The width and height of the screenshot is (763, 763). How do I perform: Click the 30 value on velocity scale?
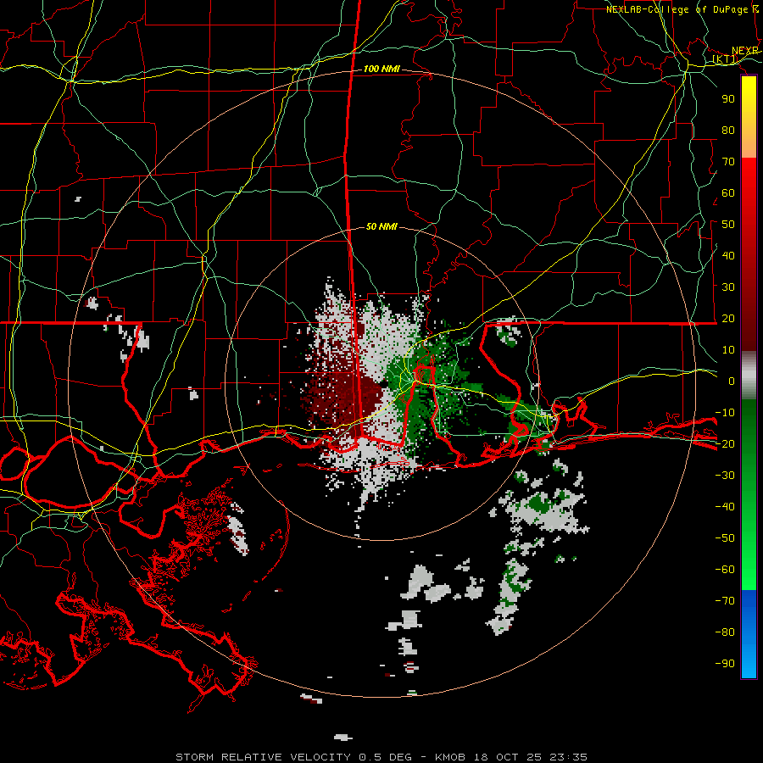tap(728, 287)
